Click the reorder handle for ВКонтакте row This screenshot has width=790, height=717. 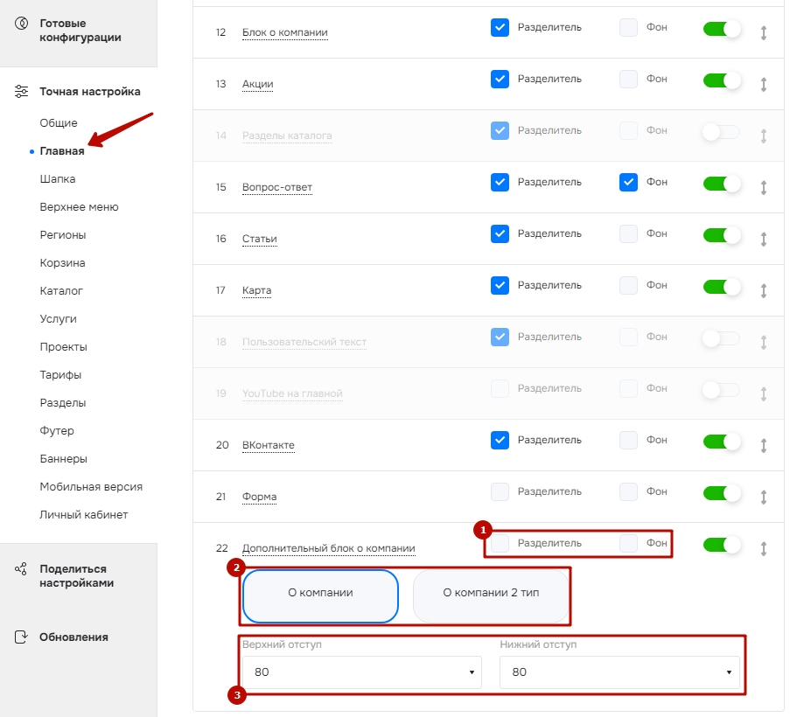(x=764, y=445)
